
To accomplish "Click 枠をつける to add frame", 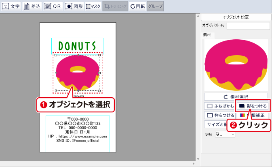I will [219, 116].
